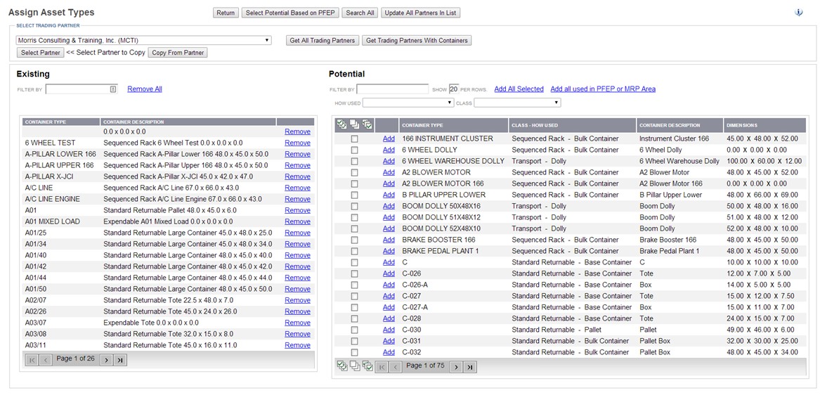Click Update All Partners In List

click(x=421, y=13)
